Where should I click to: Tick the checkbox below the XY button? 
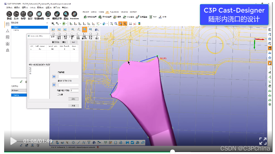[53, 34]
